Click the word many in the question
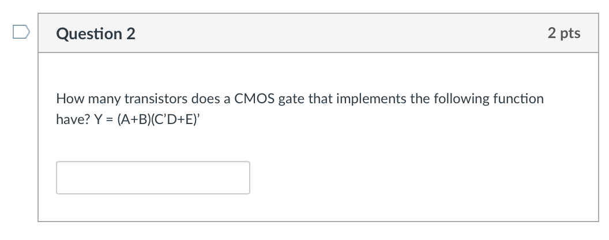 104,100
